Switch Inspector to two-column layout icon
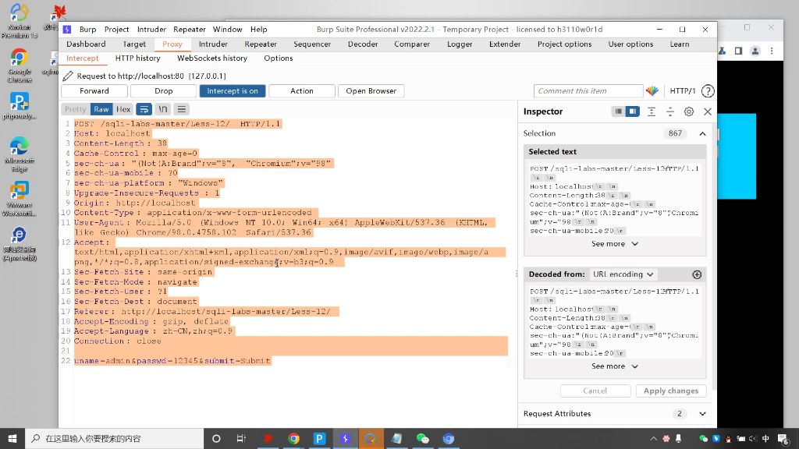The width and height of the screenshot is (799, 449). pos(632,111)
